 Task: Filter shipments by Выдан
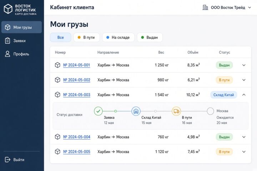click(x=150, y=37)
